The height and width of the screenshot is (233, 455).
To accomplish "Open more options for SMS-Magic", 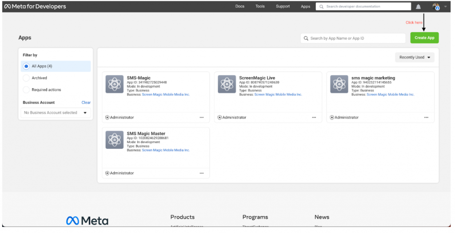I will coord(202,117).
